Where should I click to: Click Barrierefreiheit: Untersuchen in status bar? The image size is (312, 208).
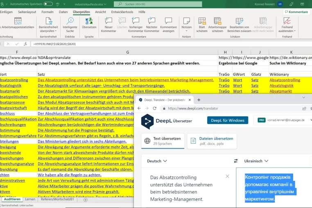pos(17,205)
